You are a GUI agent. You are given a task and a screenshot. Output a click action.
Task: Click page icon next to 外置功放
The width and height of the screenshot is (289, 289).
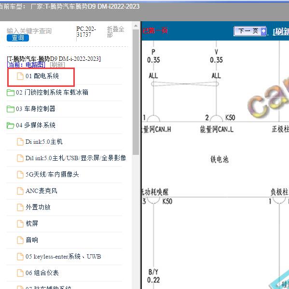20,207
